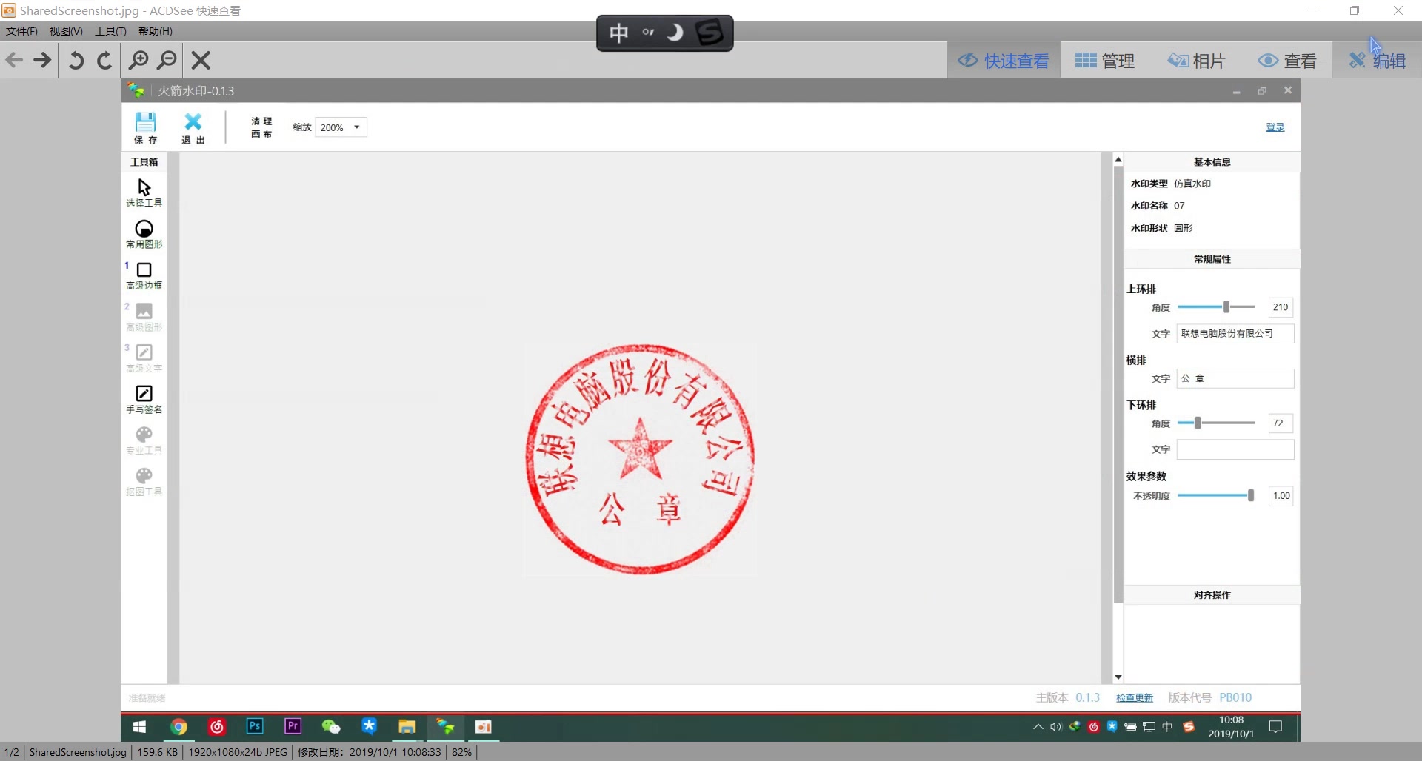The width and height of the screenshot is (1422, 761).
Task: Select 专业工具 palette icon
Action: coord(144,440)
